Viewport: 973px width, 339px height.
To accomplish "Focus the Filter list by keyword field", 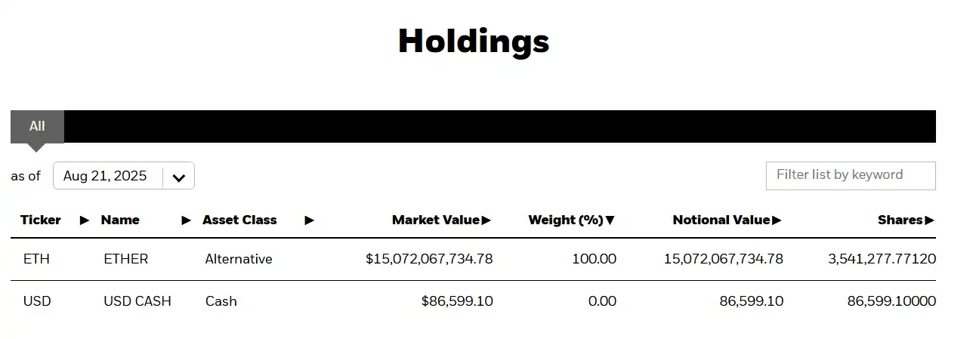I will pos(851,175).
